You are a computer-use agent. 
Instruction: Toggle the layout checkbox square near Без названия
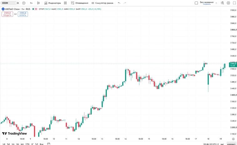coord(196,3)
